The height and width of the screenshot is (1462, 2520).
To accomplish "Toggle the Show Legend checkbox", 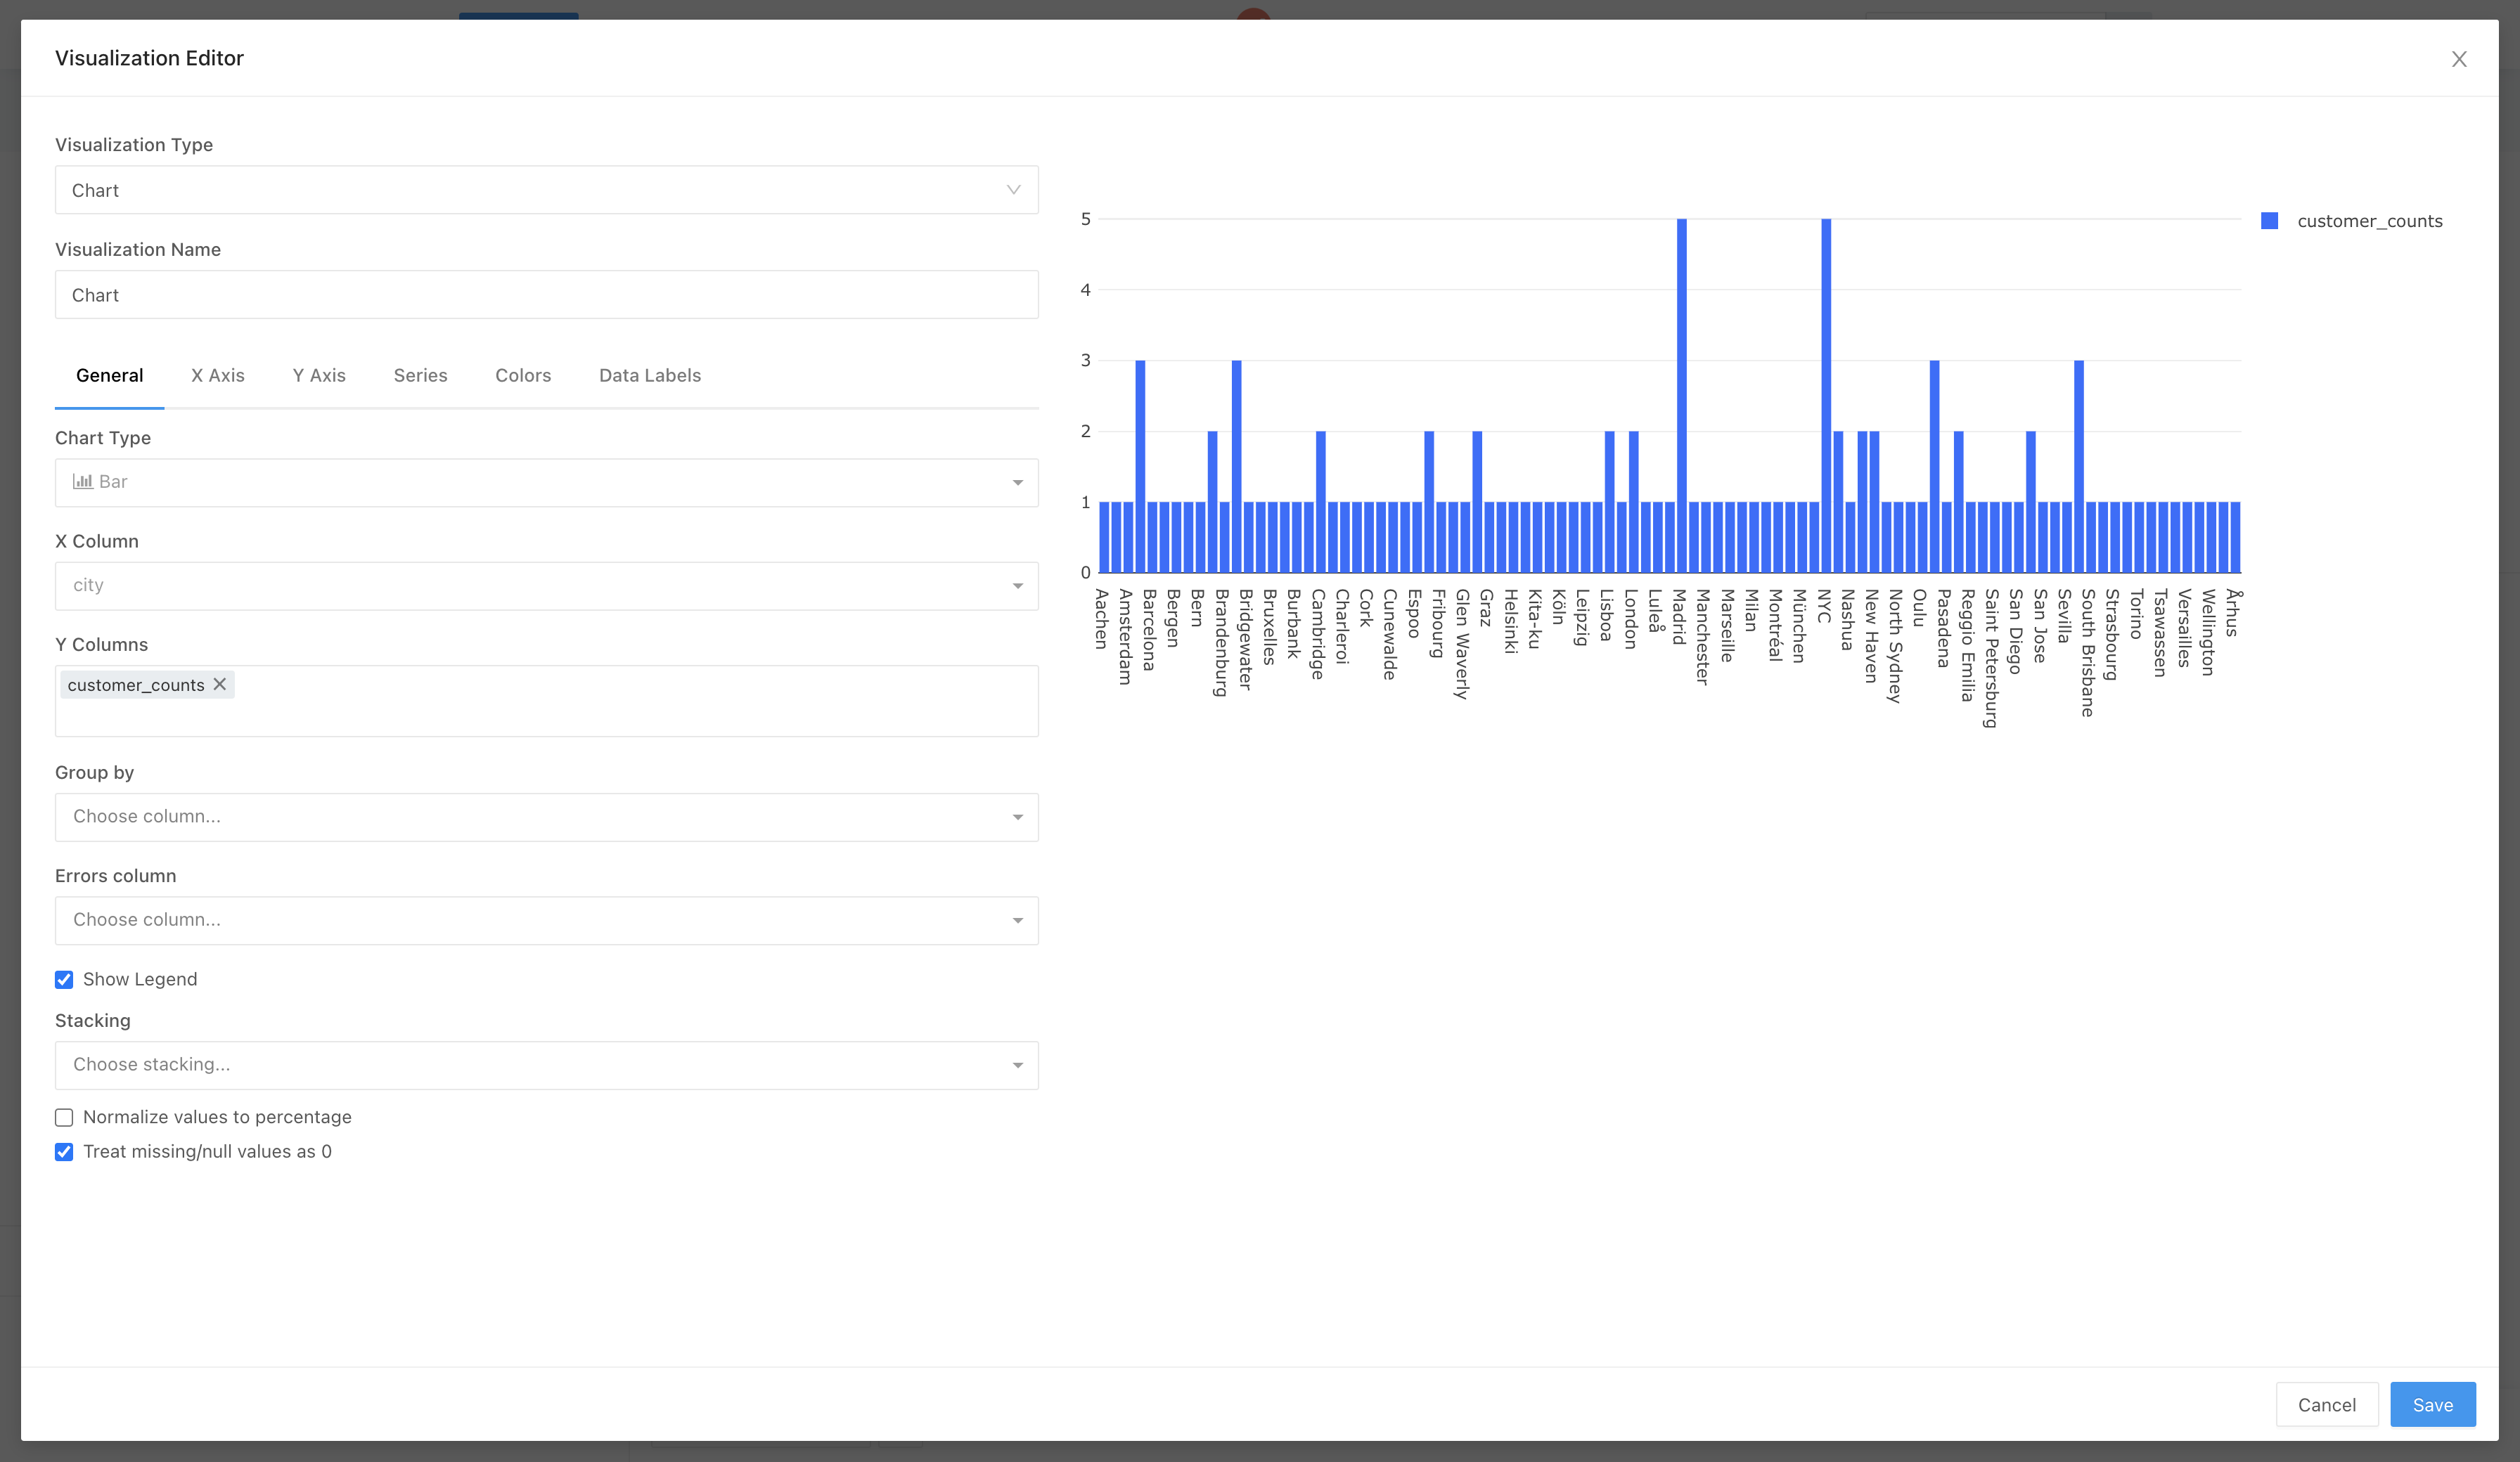I will 64,979.
